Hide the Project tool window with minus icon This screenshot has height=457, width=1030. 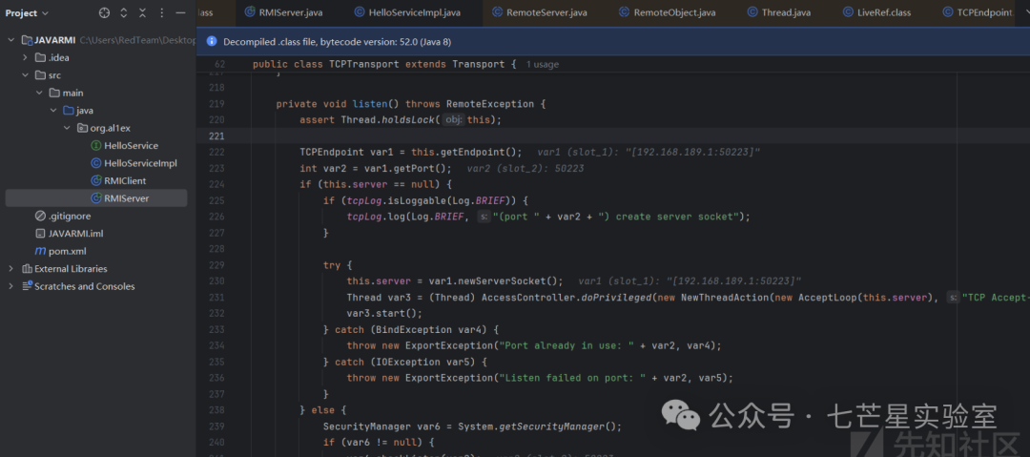[180, 12]
